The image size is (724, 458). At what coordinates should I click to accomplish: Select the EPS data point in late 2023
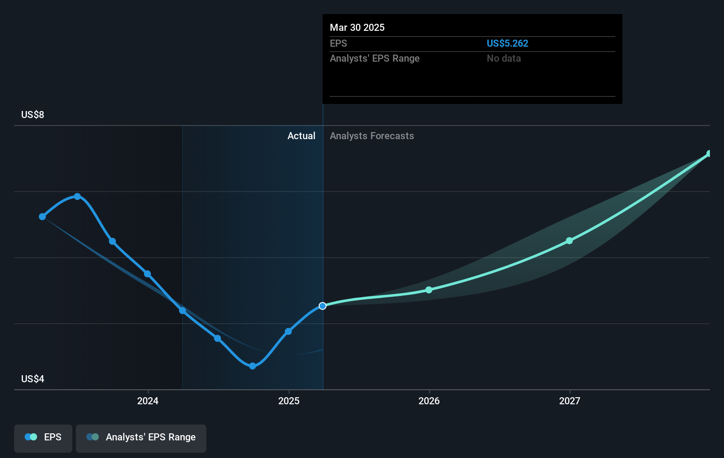tap(112, 241)
